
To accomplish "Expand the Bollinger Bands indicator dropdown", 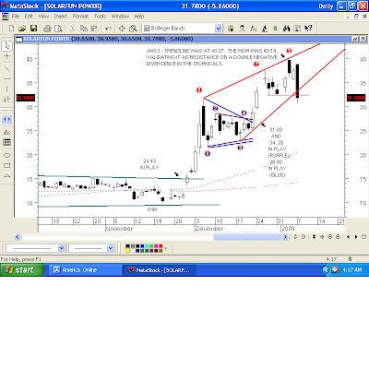I will tap(218, 29).
